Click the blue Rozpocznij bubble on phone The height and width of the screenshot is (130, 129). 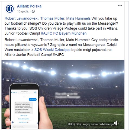[x=33, y=99]
